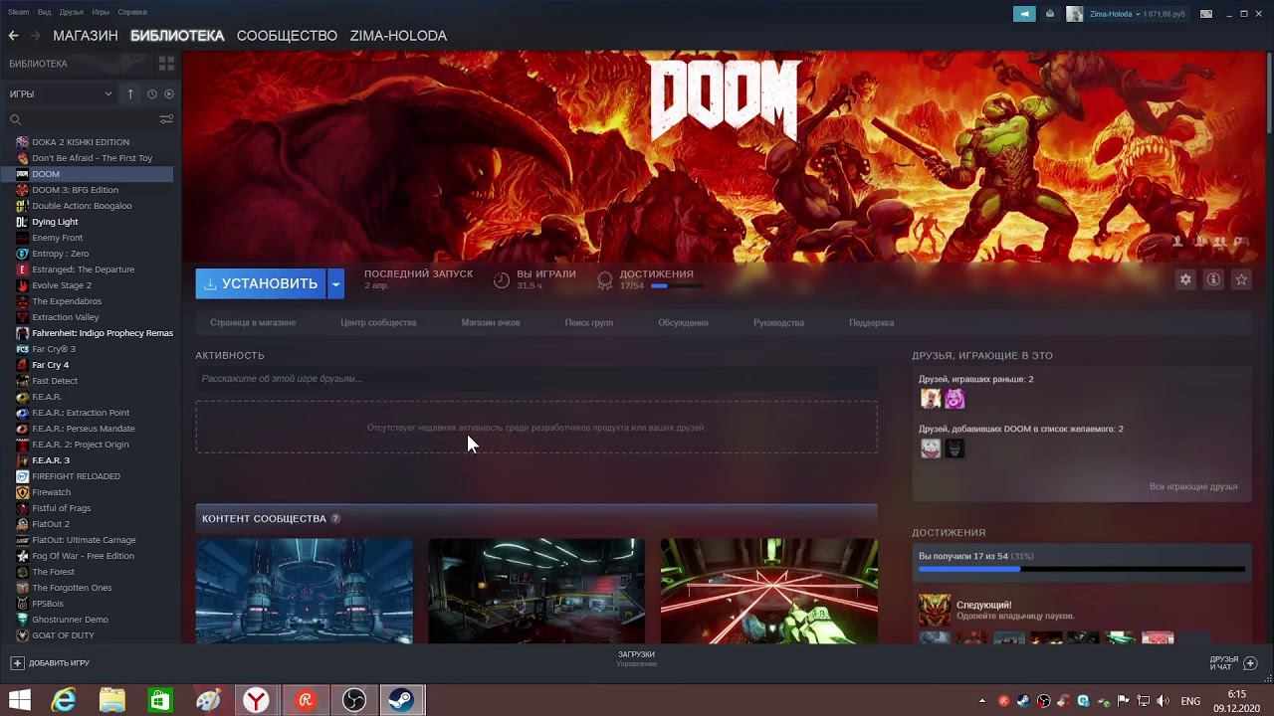Open Обсуждения link

point(683,322)
